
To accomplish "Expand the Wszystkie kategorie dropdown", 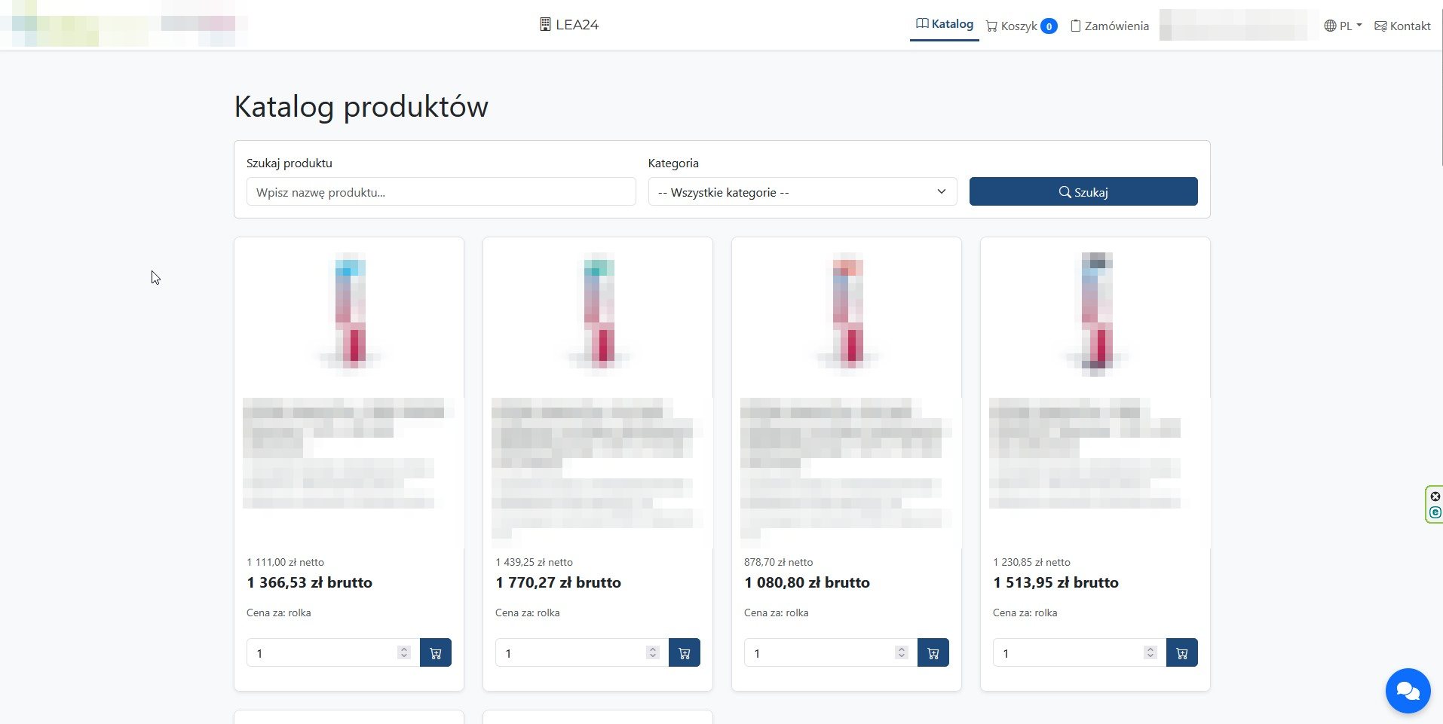I will click(x=802, y=191).
